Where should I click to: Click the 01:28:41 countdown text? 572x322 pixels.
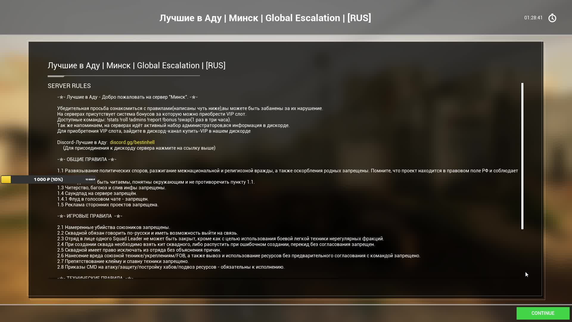533,18
